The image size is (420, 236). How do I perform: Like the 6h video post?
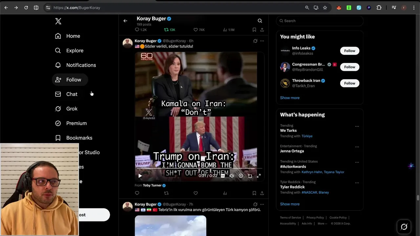196,193
